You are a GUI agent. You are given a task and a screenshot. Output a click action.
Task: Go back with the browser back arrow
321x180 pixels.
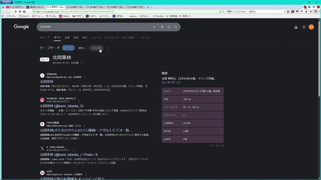[3, 11]
